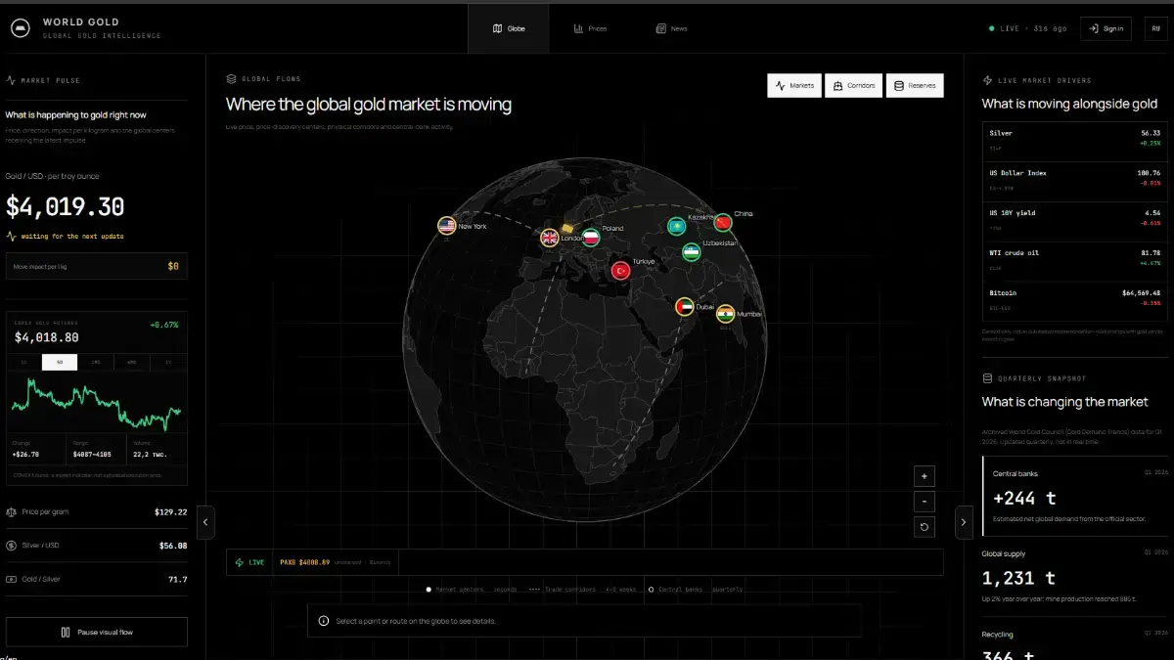The width and height of the screenshot is (1174, 660).
Task: Click the Live Market Drivers header icon
Action: [988, 80]
